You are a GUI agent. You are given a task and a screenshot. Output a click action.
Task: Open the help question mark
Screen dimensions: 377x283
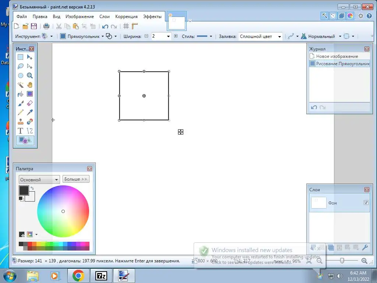click(369, 16)
